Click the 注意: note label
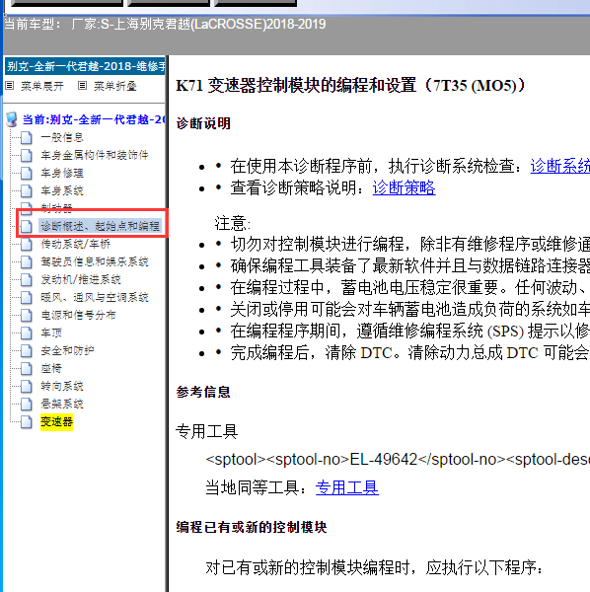 click(233, 223)
